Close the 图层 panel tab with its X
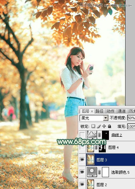Image resolution: width=135 pixels, height=189 pixels. click(x=92, y=111)
